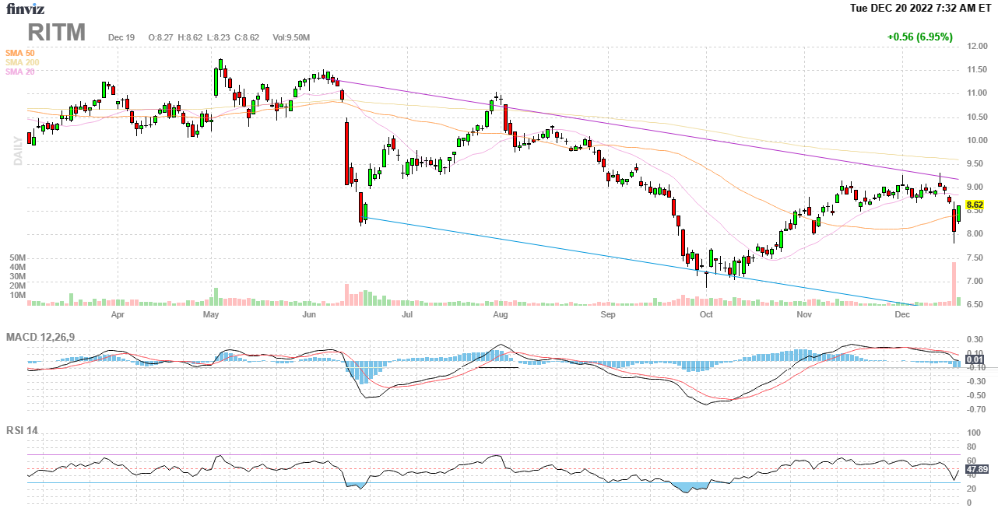Click the tall red volume bar in December
Screen dimensions: 998x515
(953, 283)
